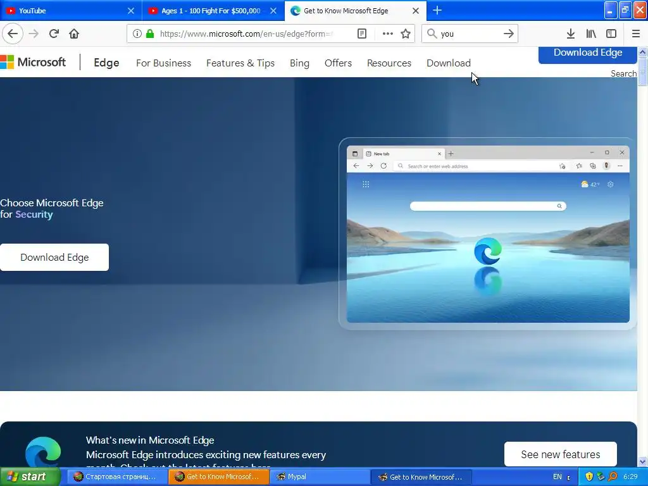Open the For Business menu
Viewport: 648px width, 486px height.
(x=164, y=63)
